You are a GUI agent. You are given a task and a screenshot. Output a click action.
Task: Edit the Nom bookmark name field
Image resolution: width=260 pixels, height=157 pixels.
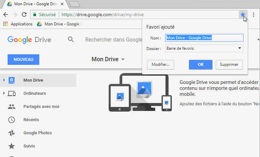click(204, 38)
